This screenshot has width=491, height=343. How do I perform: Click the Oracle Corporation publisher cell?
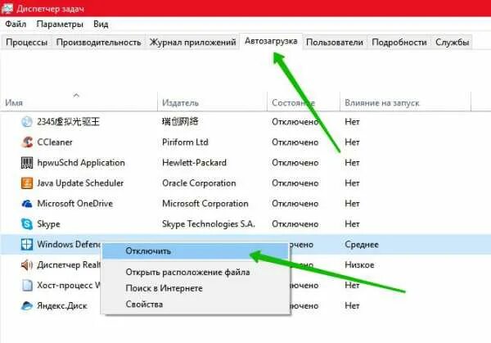pos(199,183)
